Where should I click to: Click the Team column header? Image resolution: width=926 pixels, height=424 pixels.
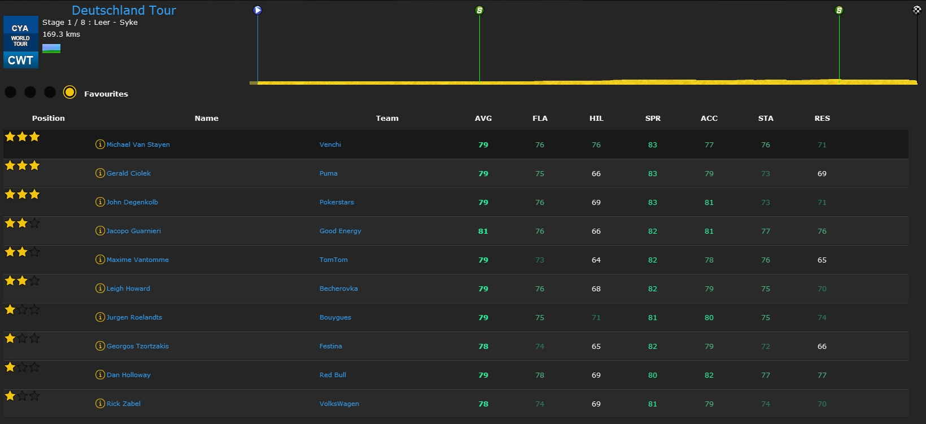pos(387,118)
